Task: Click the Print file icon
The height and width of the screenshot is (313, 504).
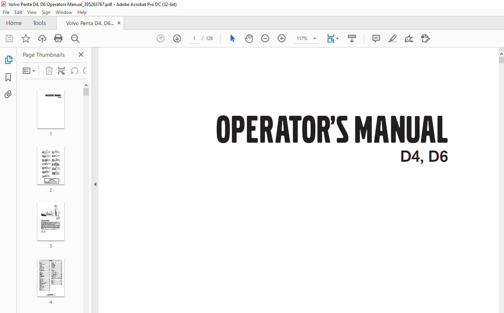Action: pyautogui.click(x=58, y=38)
